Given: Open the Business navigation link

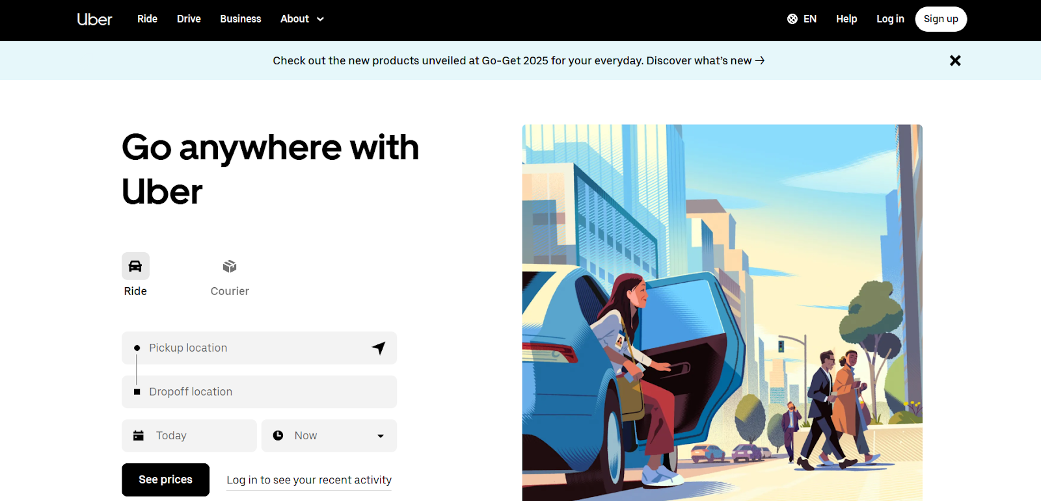Looking at the screenshot, I should [241, 19].
